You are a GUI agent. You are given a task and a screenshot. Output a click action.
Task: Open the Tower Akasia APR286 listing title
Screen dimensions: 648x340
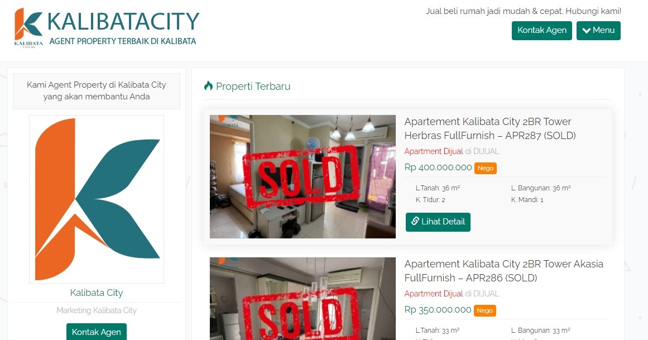(504, 271)
